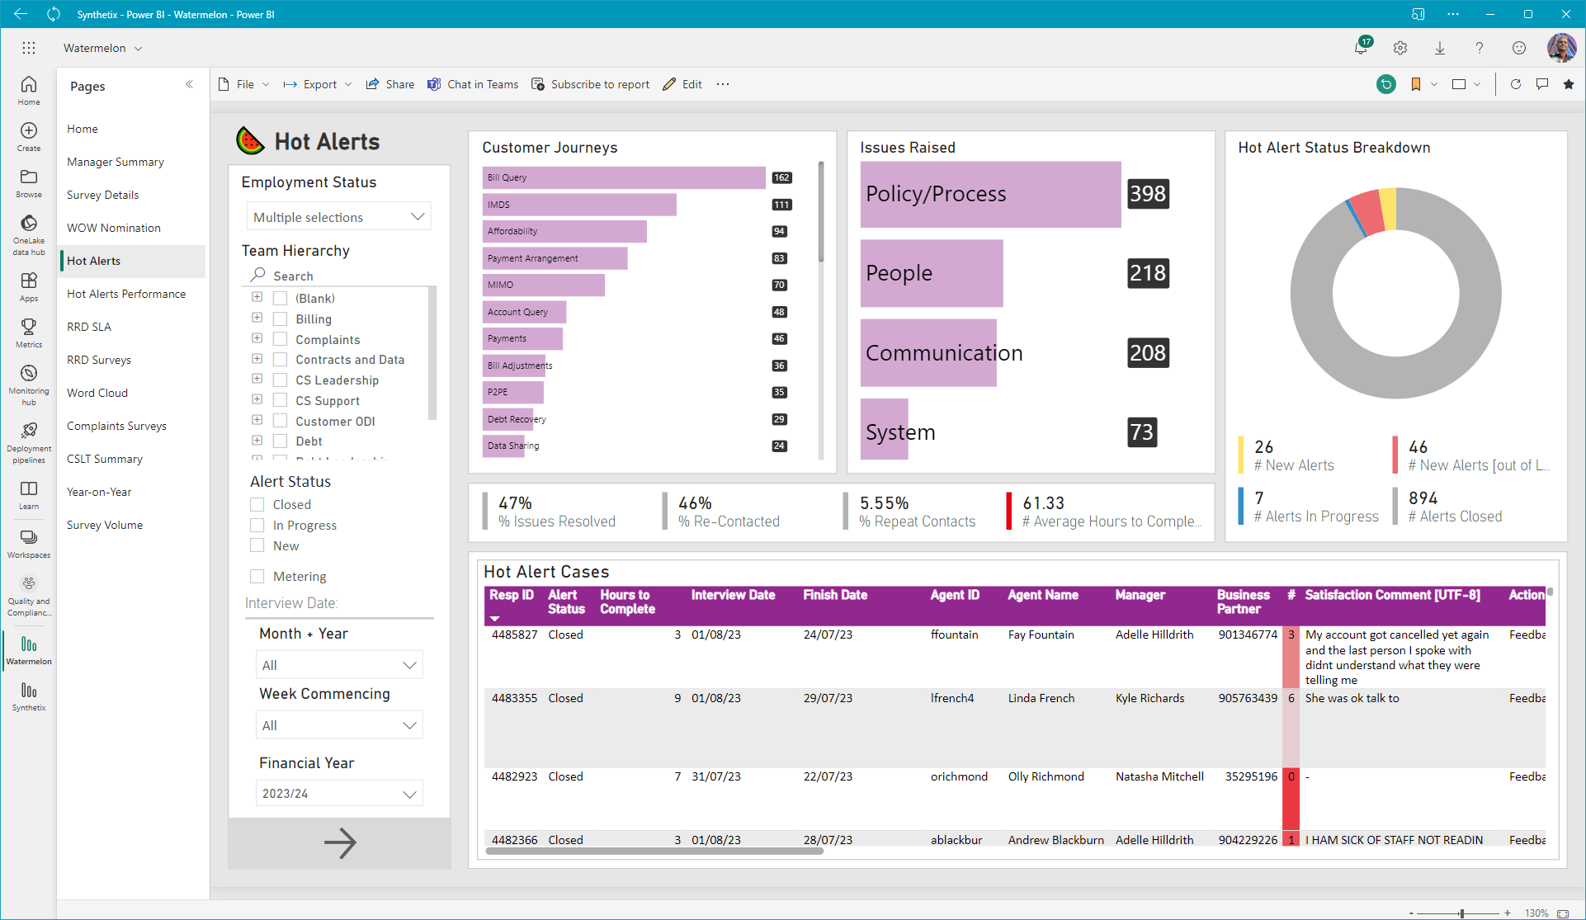Open the Financial Year 2023/24 dropdown

tap(339, 793)
